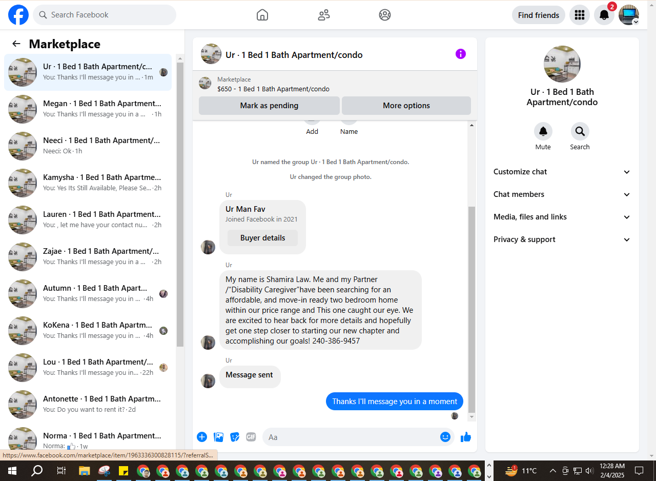The height and width of the screenshot is (481, 656).
Task: Open the Facebook menu grid icon
Action: point(580,15)
